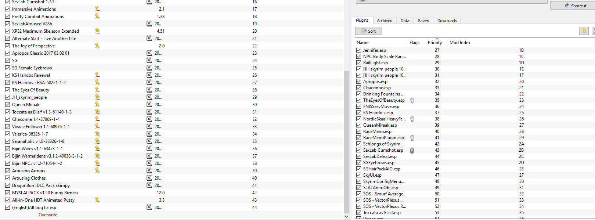Image resolution: width=595 pixels, height=220 pixels.
Task: Open the Data tab
Action: [405, 21]
